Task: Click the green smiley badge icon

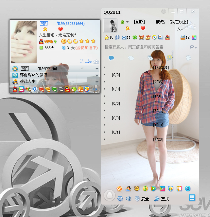Action: (74, 89)
